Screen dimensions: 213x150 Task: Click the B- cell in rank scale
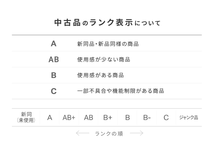[147, 117]
